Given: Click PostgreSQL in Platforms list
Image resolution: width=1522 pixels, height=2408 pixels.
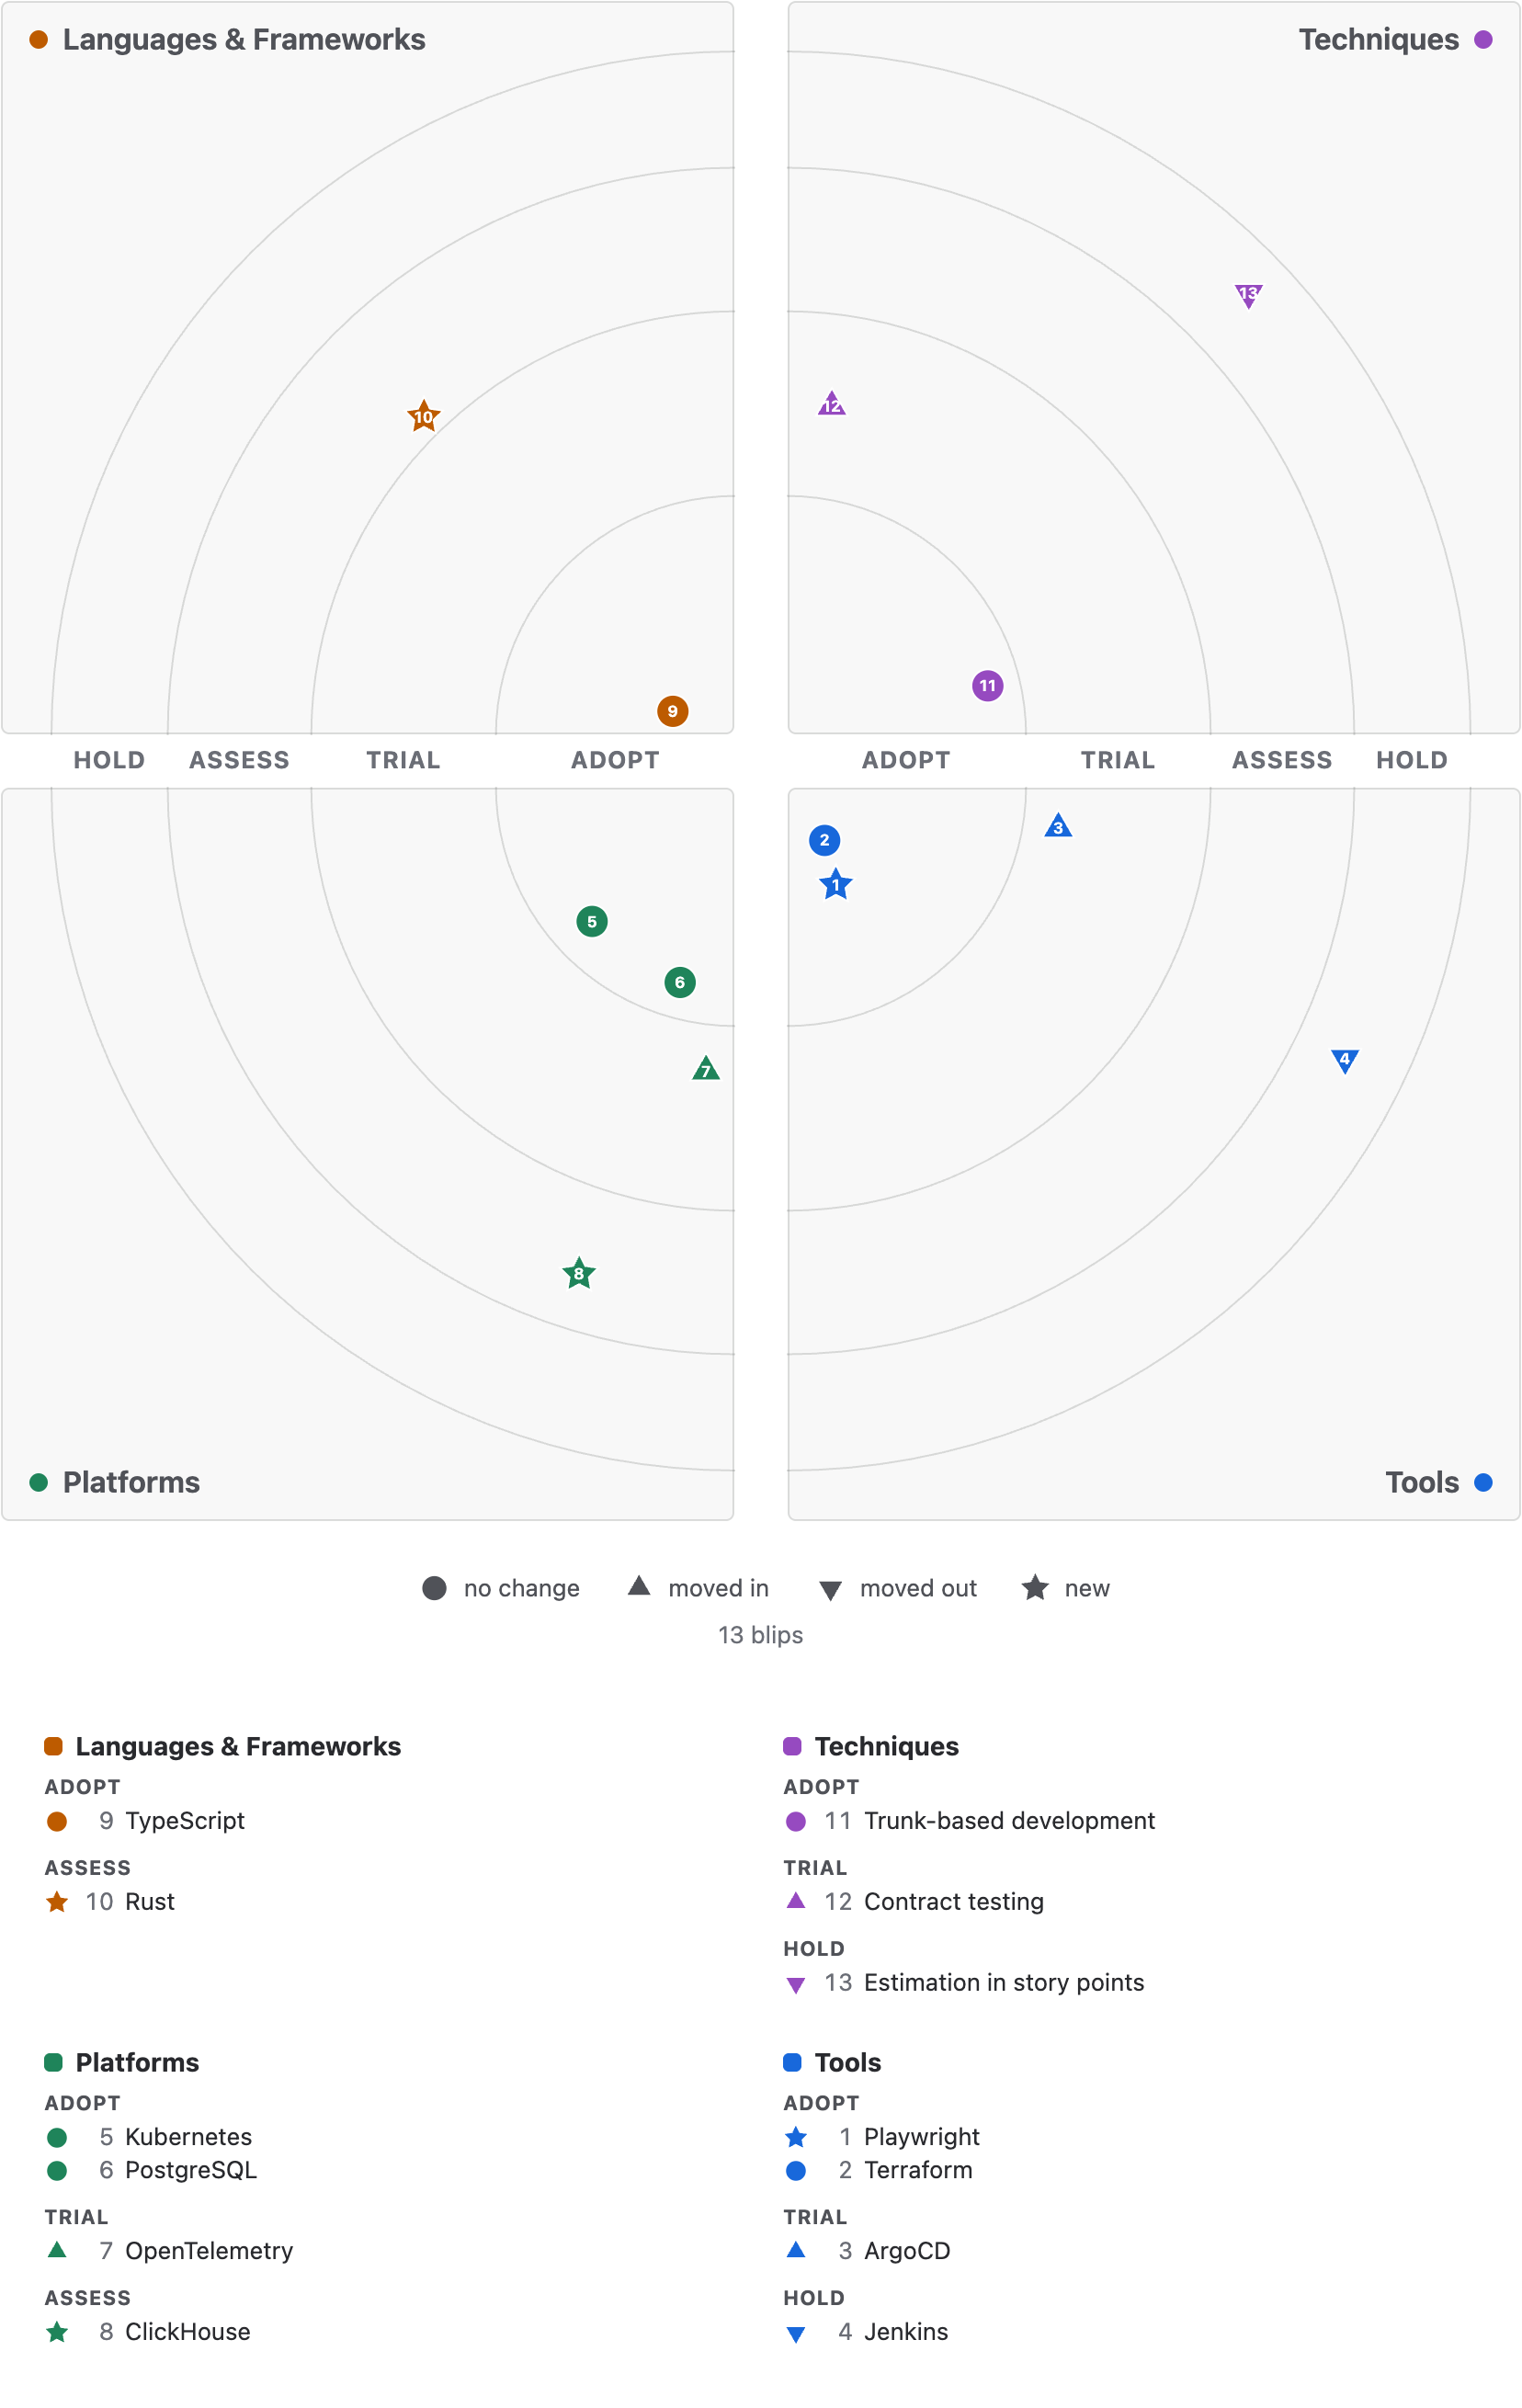Looking at the screenshot, I should coord(191,2170).
